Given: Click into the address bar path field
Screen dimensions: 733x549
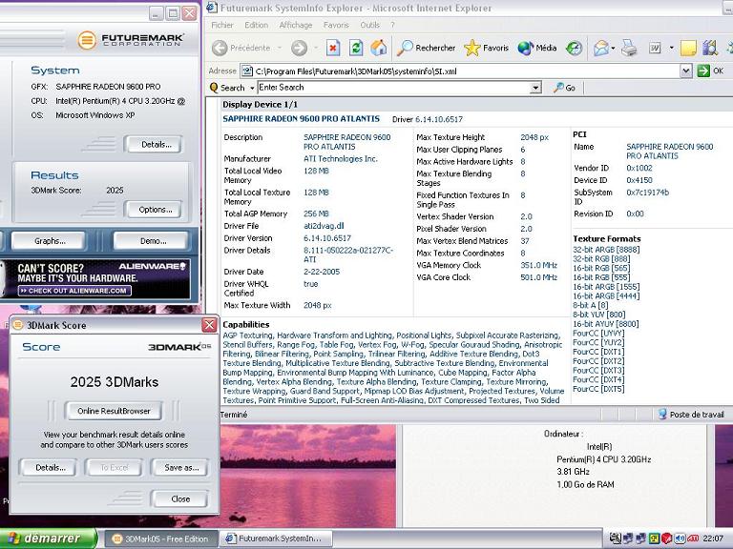Looking at the screenshot, I should [461, 71].
